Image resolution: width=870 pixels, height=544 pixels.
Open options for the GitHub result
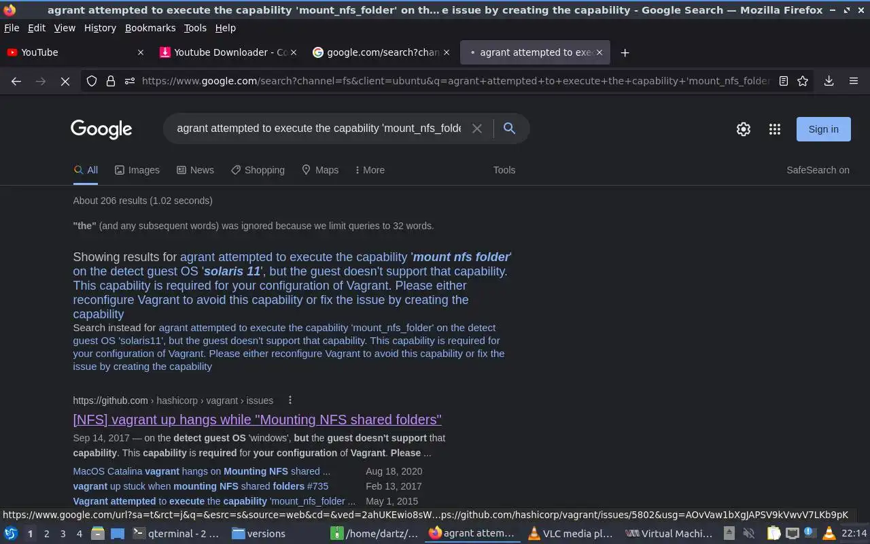pos(290,401)
